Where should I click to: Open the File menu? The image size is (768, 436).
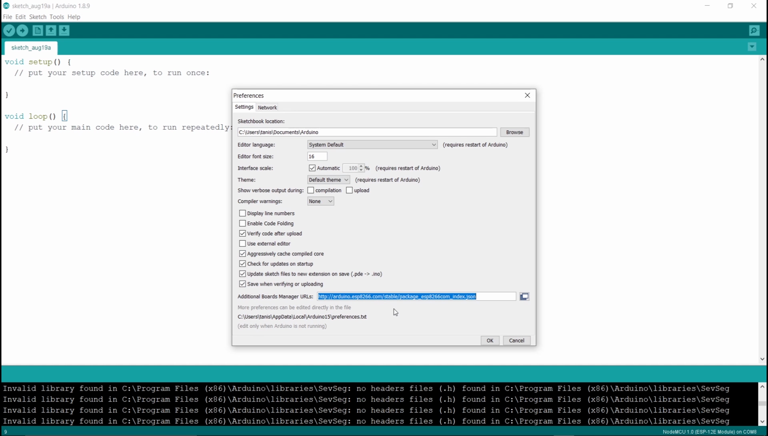[7, 17]
